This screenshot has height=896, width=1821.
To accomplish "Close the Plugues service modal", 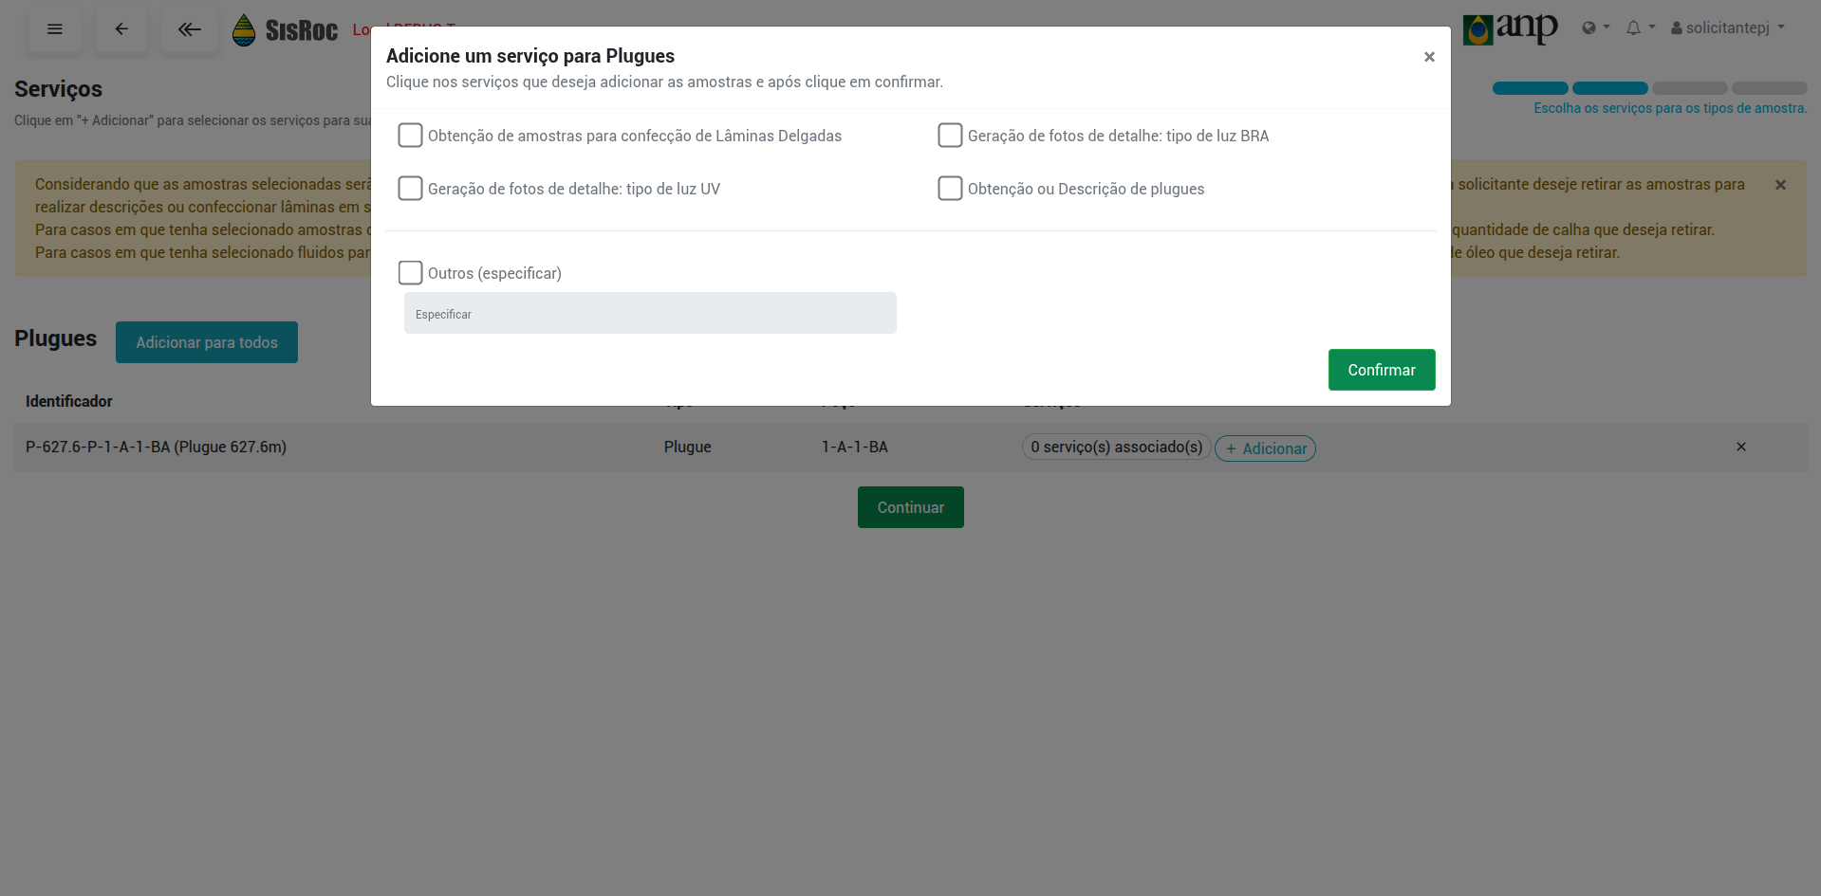I will [1428, 57].
